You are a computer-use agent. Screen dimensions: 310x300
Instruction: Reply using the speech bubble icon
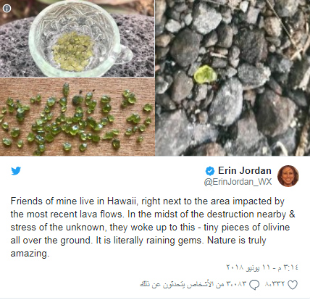click(254, 285)
